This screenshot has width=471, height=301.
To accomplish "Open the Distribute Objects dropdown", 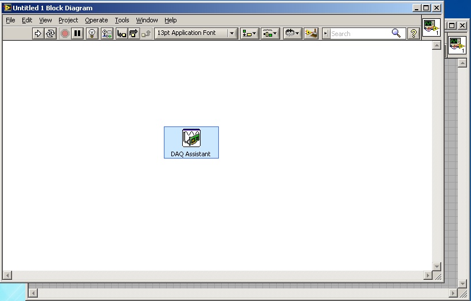I will tap(270, 33).
